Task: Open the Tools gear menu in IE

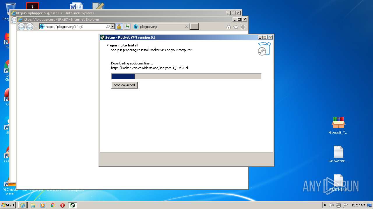Action: (x=243, y=27)
